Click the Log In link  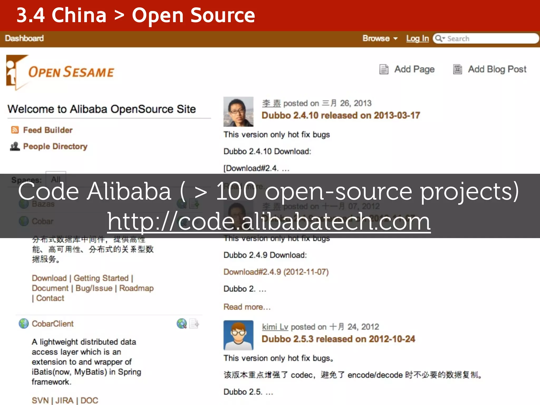[x=417, y=38]
